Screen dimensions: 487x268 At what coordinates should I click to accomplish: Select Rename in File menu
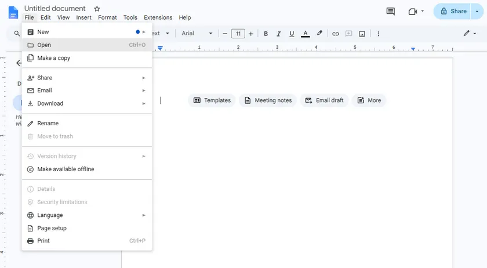point(87,123)
